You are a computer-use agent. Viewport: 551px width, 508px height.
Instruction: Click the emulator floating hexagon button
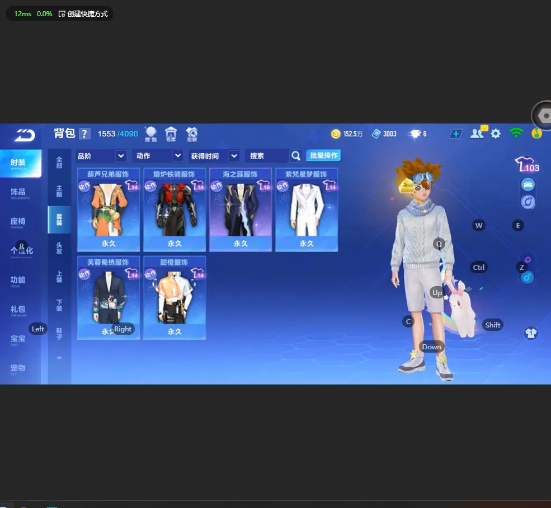[543, 116]
